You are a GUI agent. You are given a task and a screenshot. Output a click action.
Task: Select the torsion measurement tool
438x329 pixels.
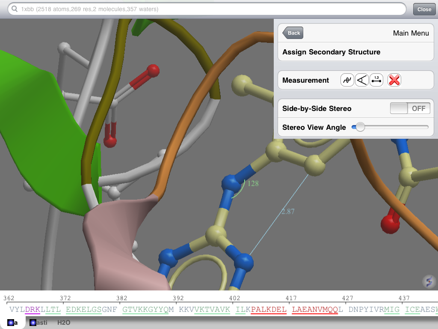point(347,80)
